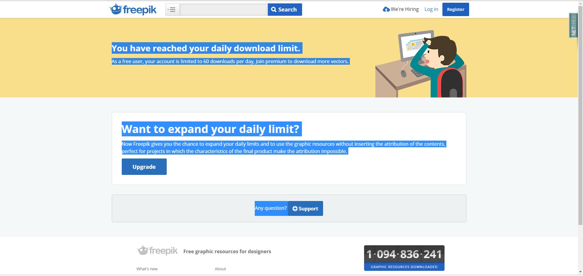Click the Register button

click(455, 9)
